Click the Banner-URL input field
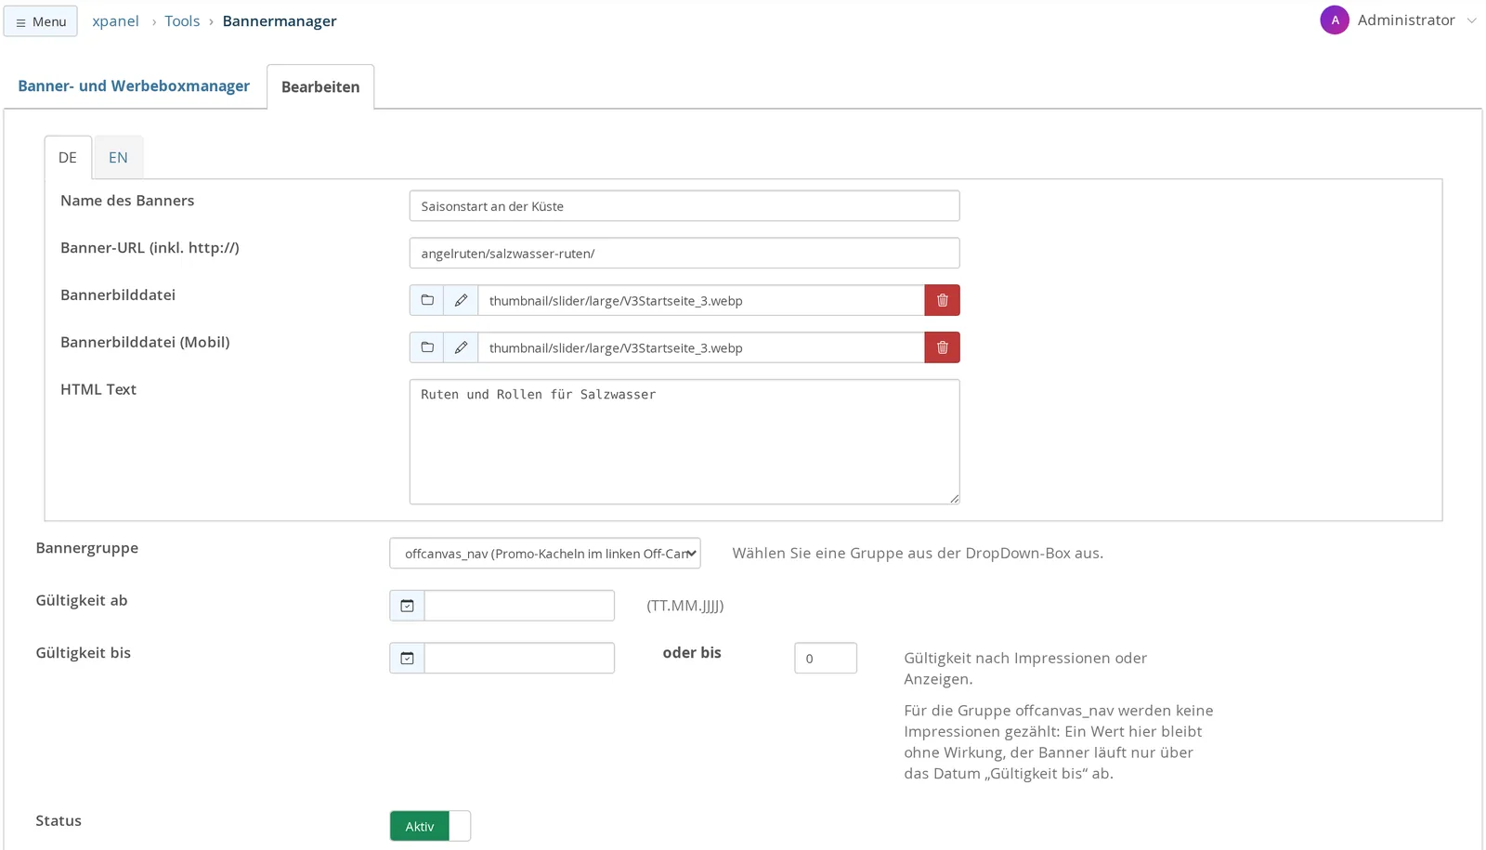Screen dimensions: 1486x850 coord(684,253)
